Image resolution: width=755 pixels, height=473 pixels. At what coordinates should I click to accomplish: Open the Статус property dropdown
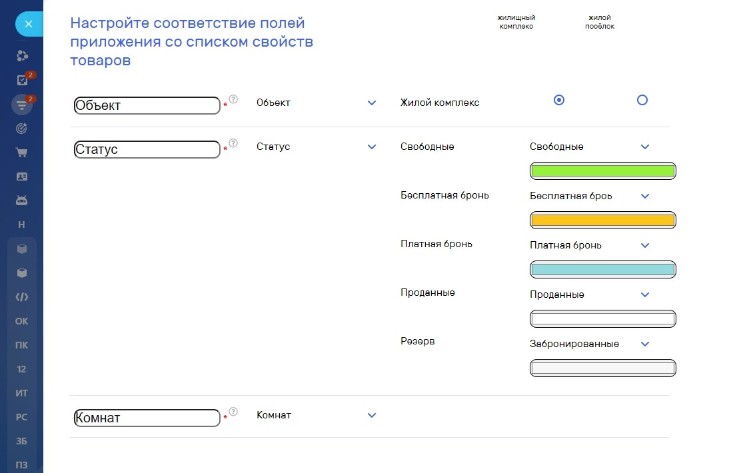[x=372, y=147]
